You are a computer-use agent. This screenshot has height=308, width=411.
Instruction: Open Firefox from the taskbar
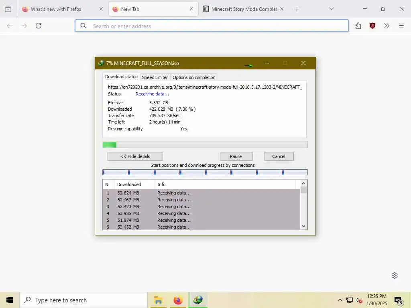click(x=178, y=300)
